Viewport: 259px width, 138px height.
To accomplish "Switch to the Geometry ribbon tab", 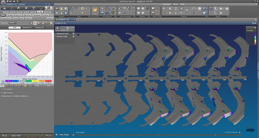I will click(x=167, y=4).
